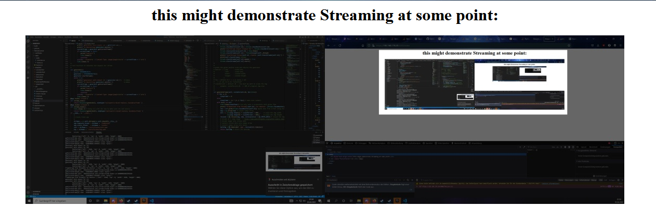Focus the Firefox address bar

coord(470,45)
